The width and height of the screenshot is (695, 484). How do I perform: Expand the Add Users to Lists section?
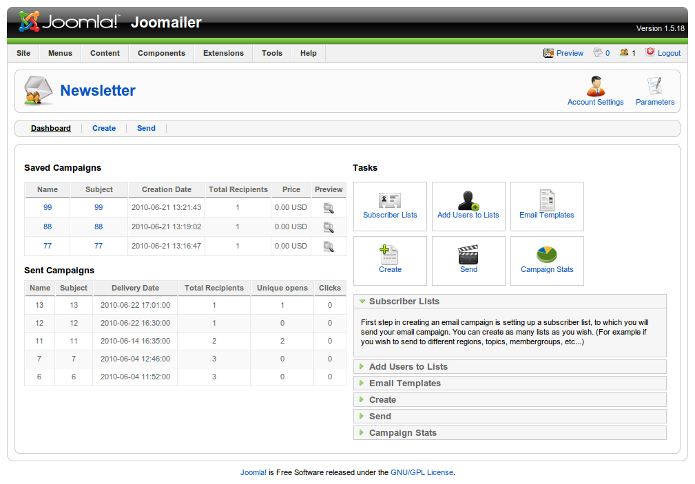tap(408, 367)
